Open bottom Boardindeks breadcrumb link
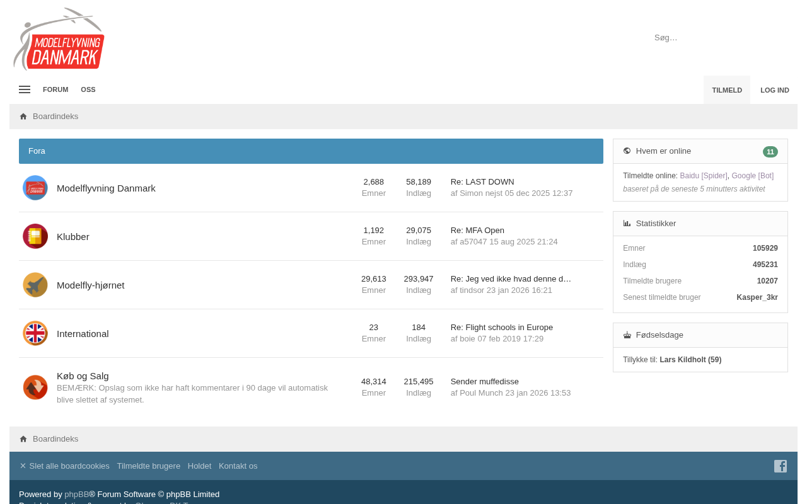The height and width of the screenshot is (504, 807). (55, 439)
